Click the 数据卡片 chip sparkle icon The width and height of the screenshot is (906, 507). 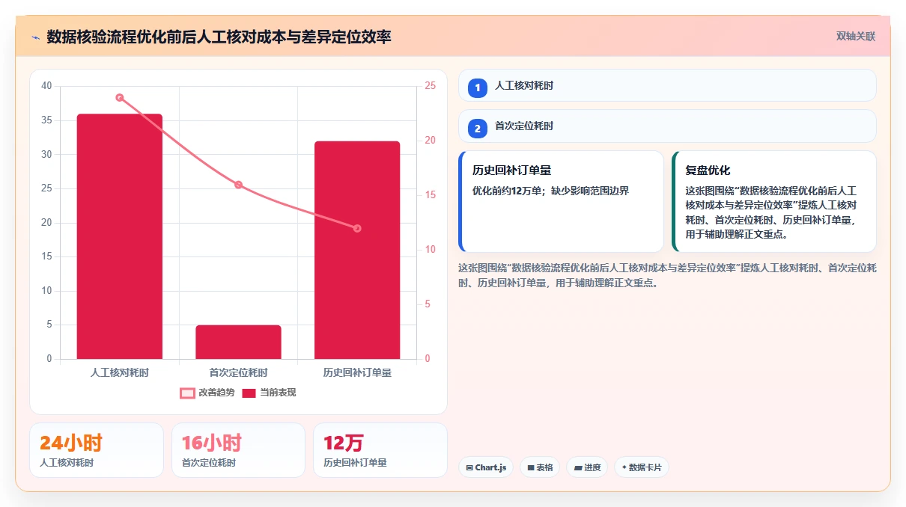pos(624,467)
